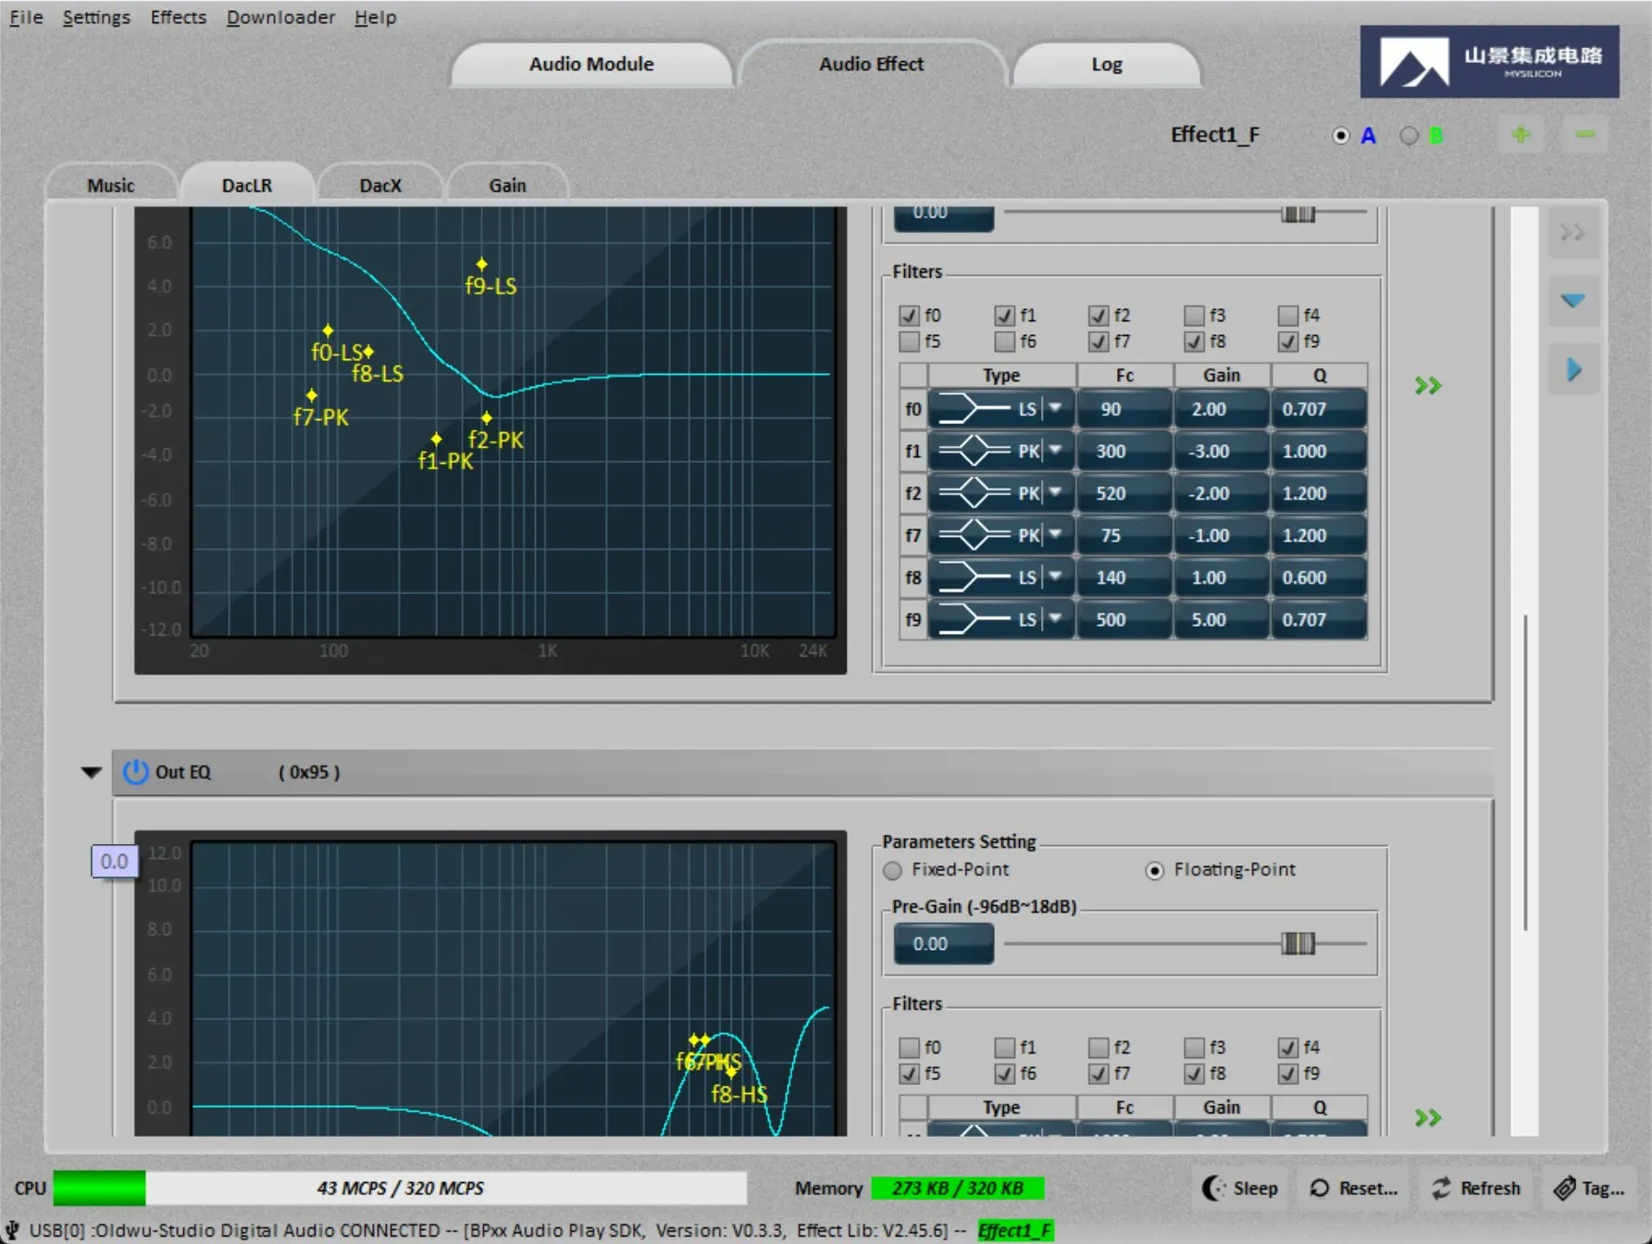Click the Sleep button
Image resolution: width=1652 pixels, height=1244 pixels.
[x=1239, y=1188]
